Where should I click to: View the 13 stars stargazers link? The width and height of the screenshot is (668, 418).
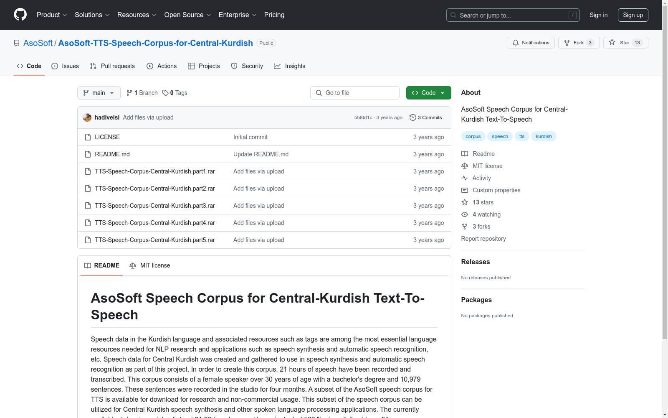click(477, 202)
